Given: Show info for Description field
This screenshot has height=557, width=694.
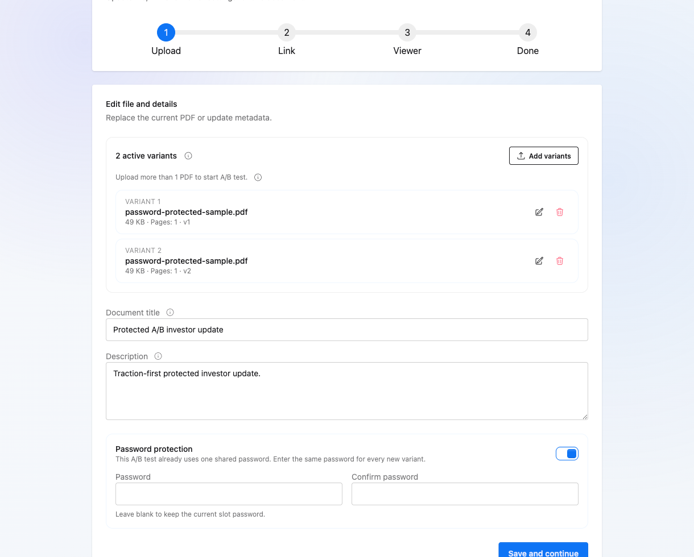Looking at the screenshot, I should (x=158, y=356).
